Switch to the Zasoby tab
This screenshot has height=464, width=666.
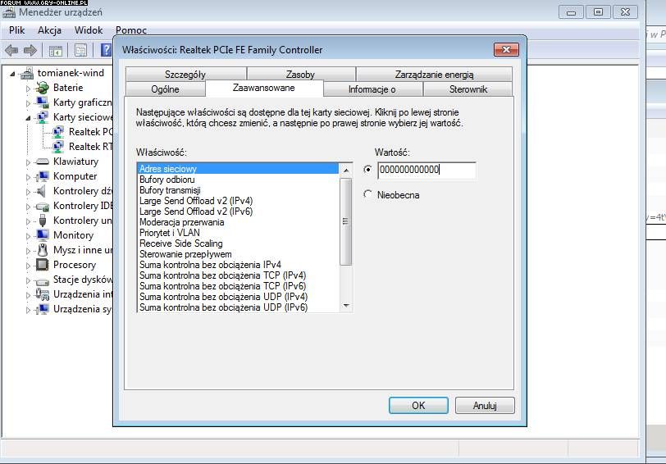(x=301, y=75)
